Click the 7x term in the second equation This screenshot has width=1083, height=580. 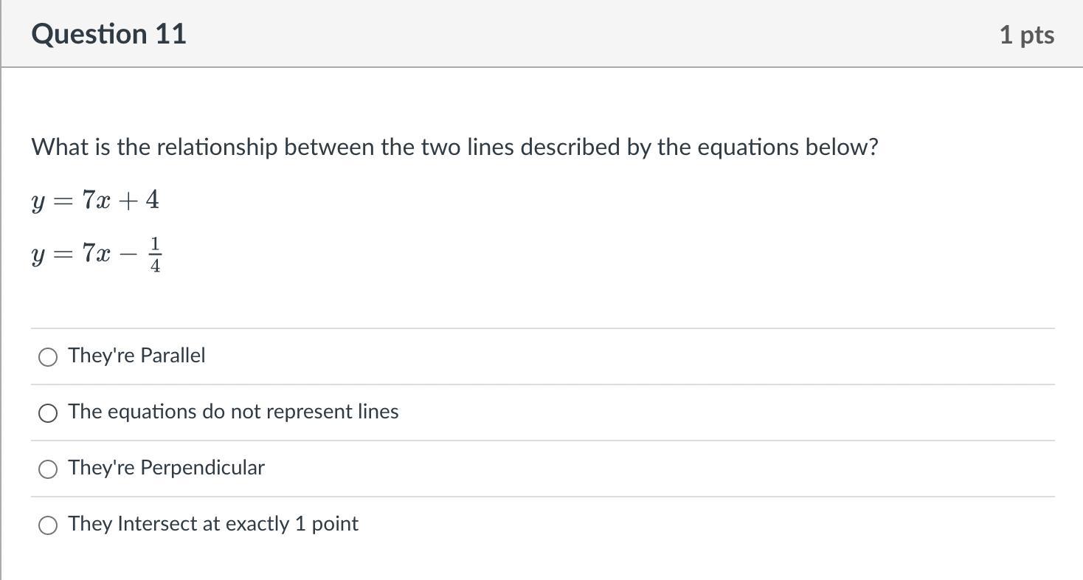coord(96,255)
